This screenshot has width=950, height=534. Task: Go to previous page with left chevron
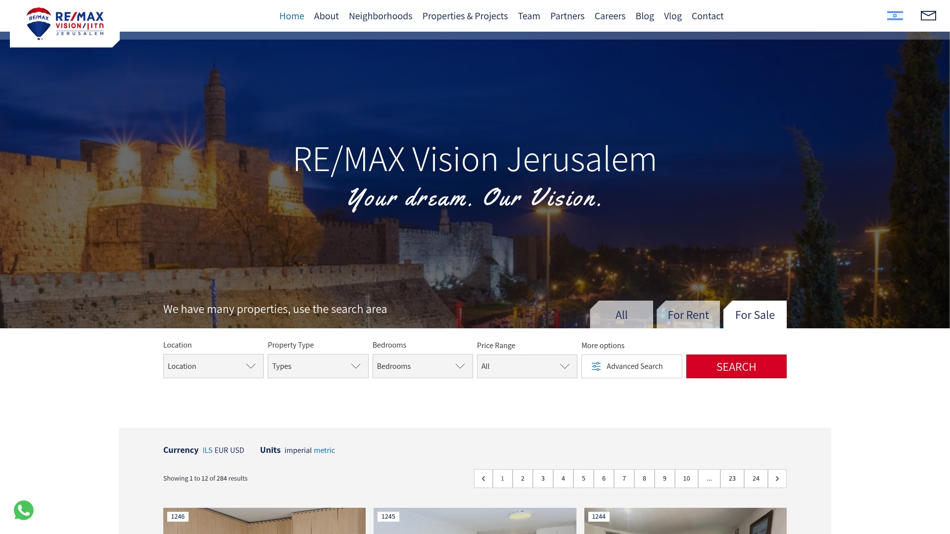click(483, 478)
